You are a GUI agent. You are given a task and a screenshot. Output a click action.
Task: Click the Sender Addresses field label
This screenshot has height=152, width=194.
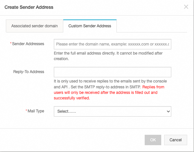[x=28, y=44]
